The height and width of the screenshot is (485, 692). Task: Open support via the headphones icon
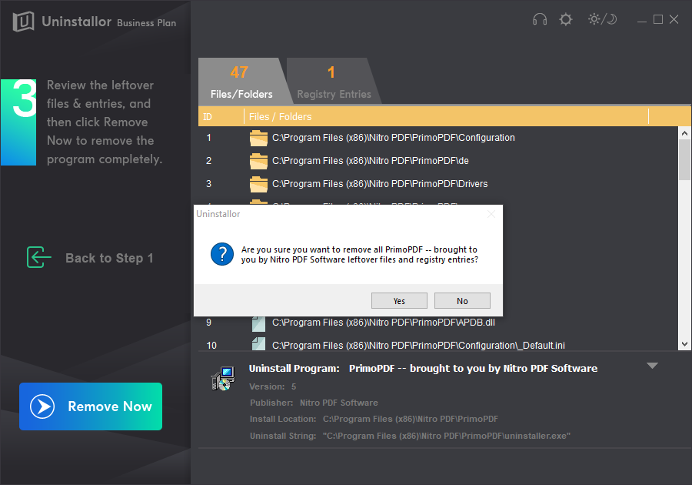540,19
